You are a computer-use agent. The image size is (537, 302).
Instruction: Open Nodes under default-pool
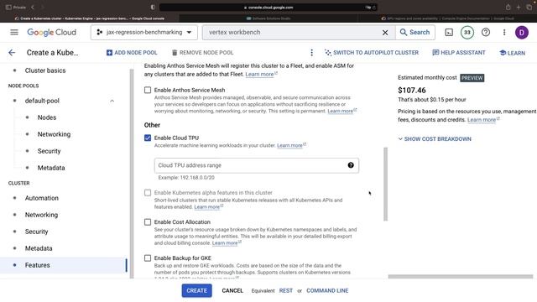click(47, 117)
